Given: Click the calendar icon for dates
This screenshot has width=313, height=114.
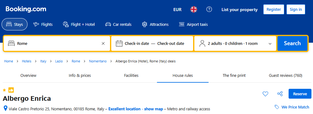Looking at the screenshot, I should tap(119, 43).
